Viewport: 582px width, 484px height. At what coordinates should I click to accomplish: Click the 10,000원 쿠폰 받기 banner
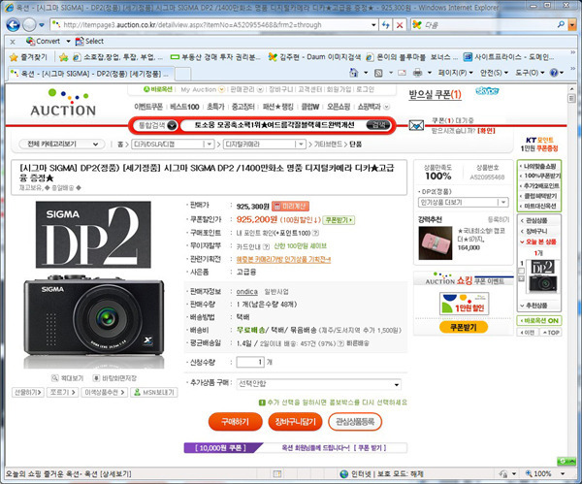tap(296, 448)
